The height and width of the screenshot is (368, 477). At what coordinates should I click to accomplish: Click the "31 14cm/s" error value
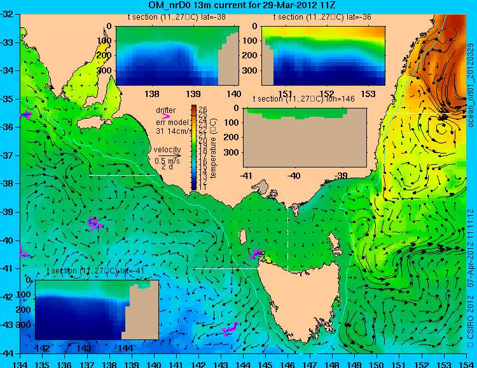pos(174,131)
